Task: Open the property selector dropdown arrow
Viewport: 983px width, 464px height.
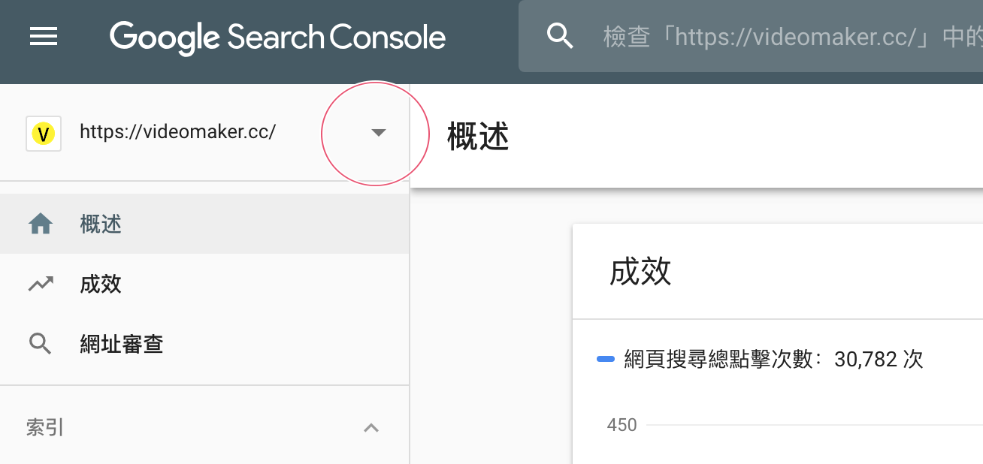Action: click(x=379, y=133)
